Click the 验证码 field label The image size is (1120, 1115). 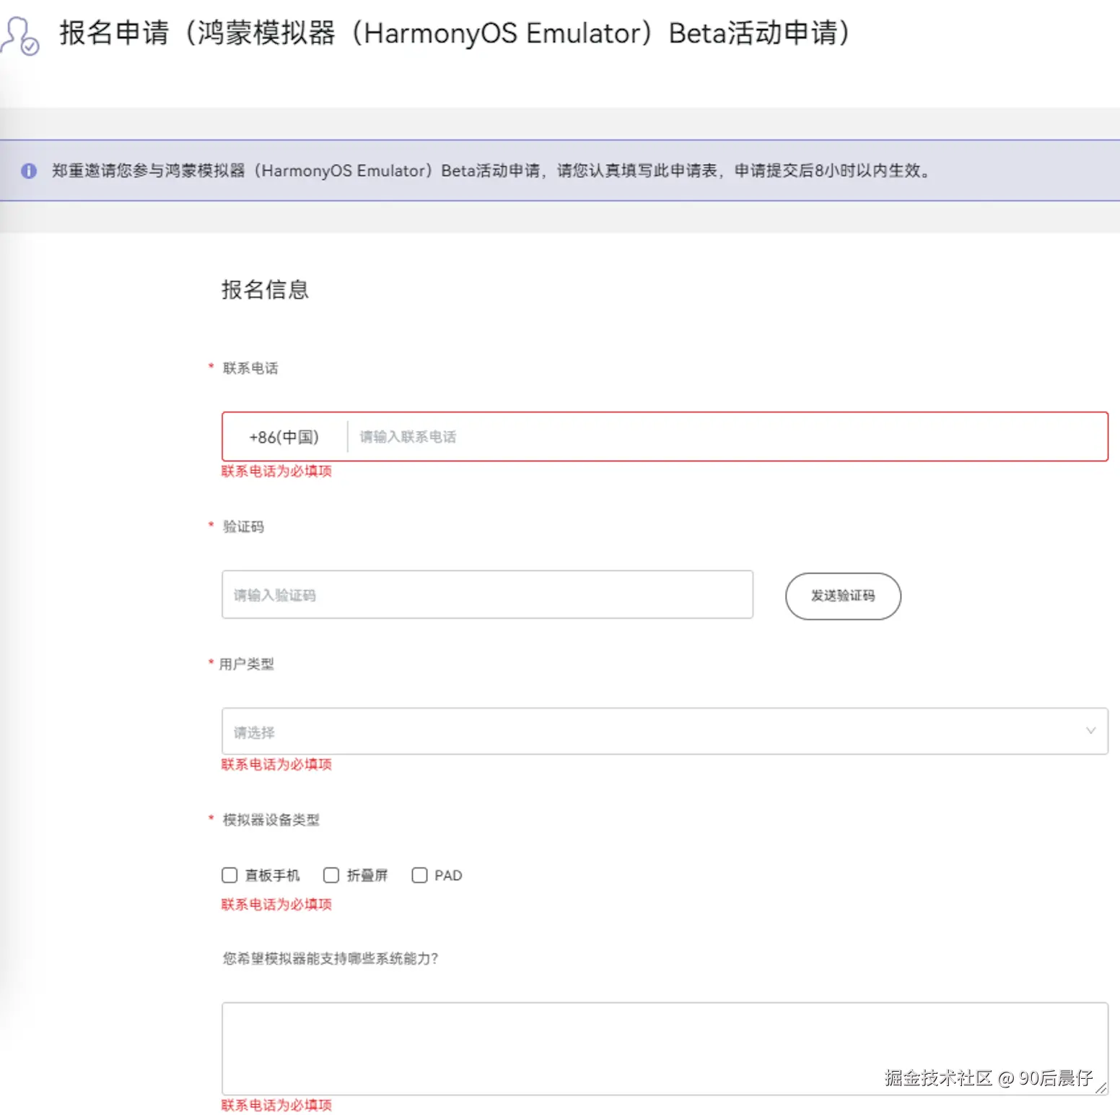[243, 526]
